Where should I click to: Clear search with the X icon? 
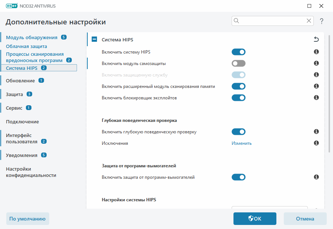click(309, 21)
